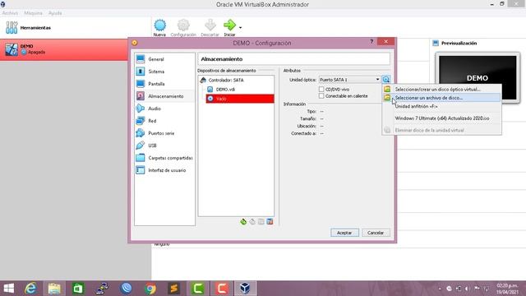Open the Ayuda menu
The image size is (526, 296).
pyautogui.click(x=55, y=13)
